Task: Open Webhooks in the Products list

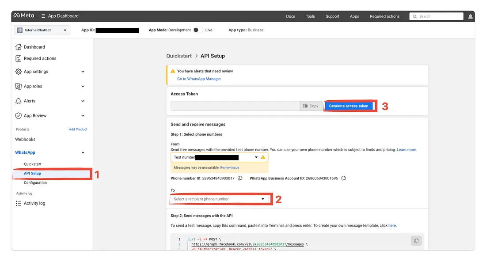Action: pyautogui.click(x=26, y=140)
